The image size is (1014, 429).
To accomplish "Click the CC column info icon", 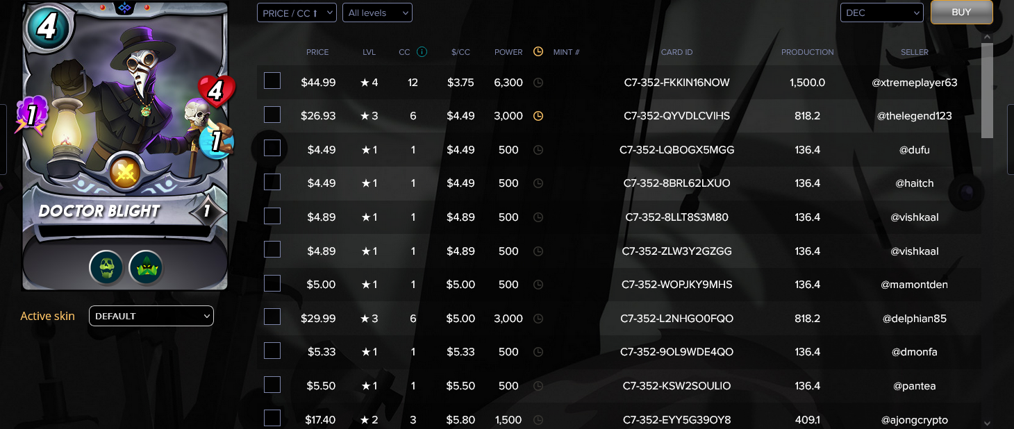I will pyautogui.click(x=422, y=52).
